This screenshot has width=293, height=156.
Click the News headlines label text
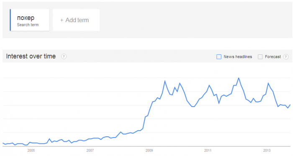[x=238, y=57]
